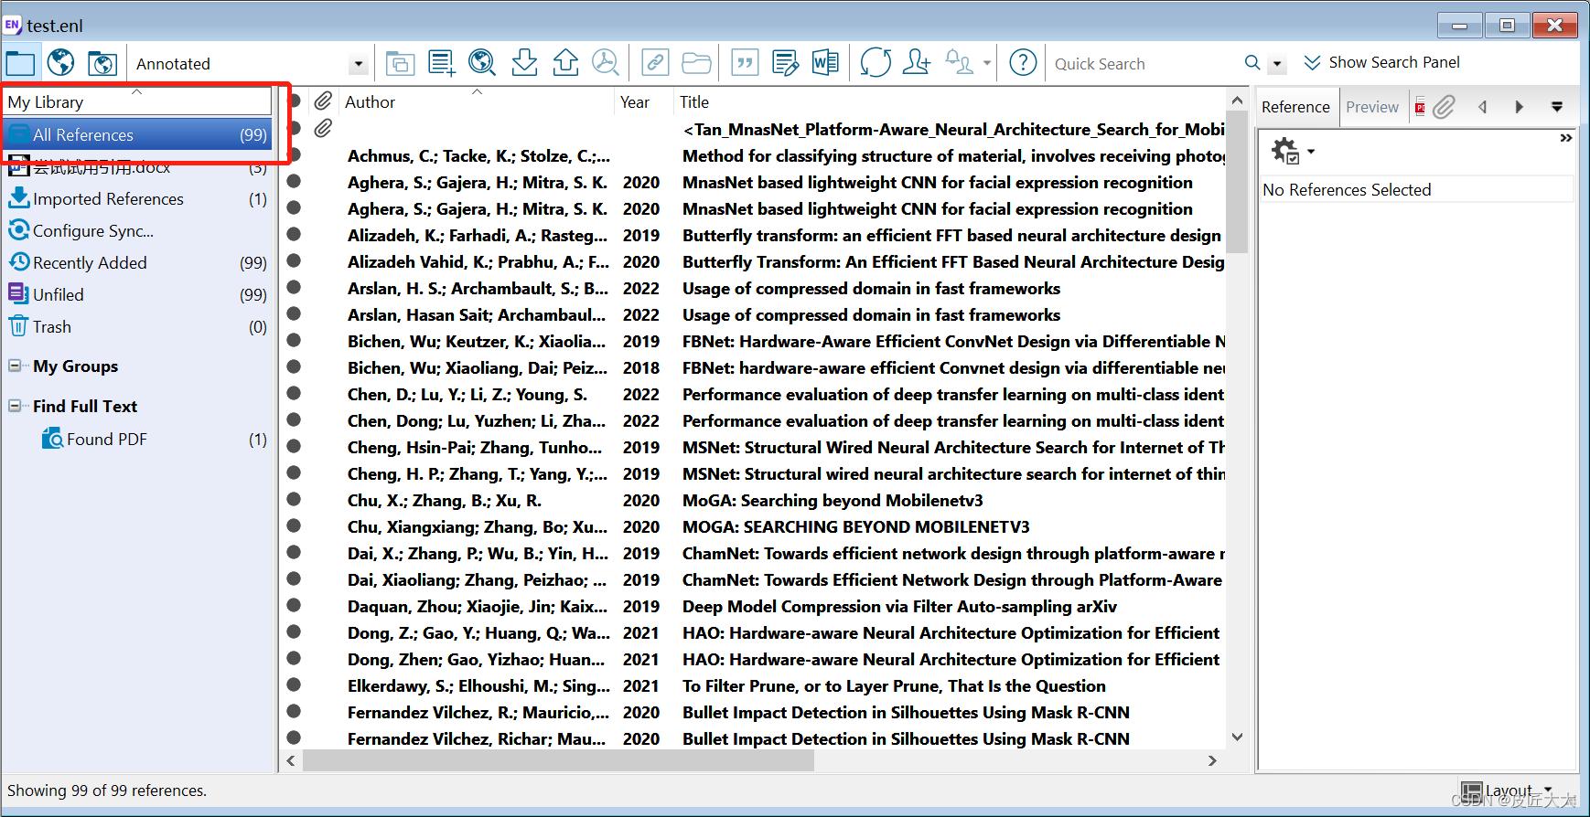Open the gear icon dropdown arrow in reference panel

point(1311,151)
